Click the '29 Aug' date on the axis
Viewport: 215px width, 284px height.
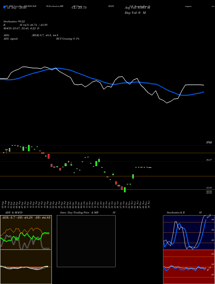(x=3, y=204)
